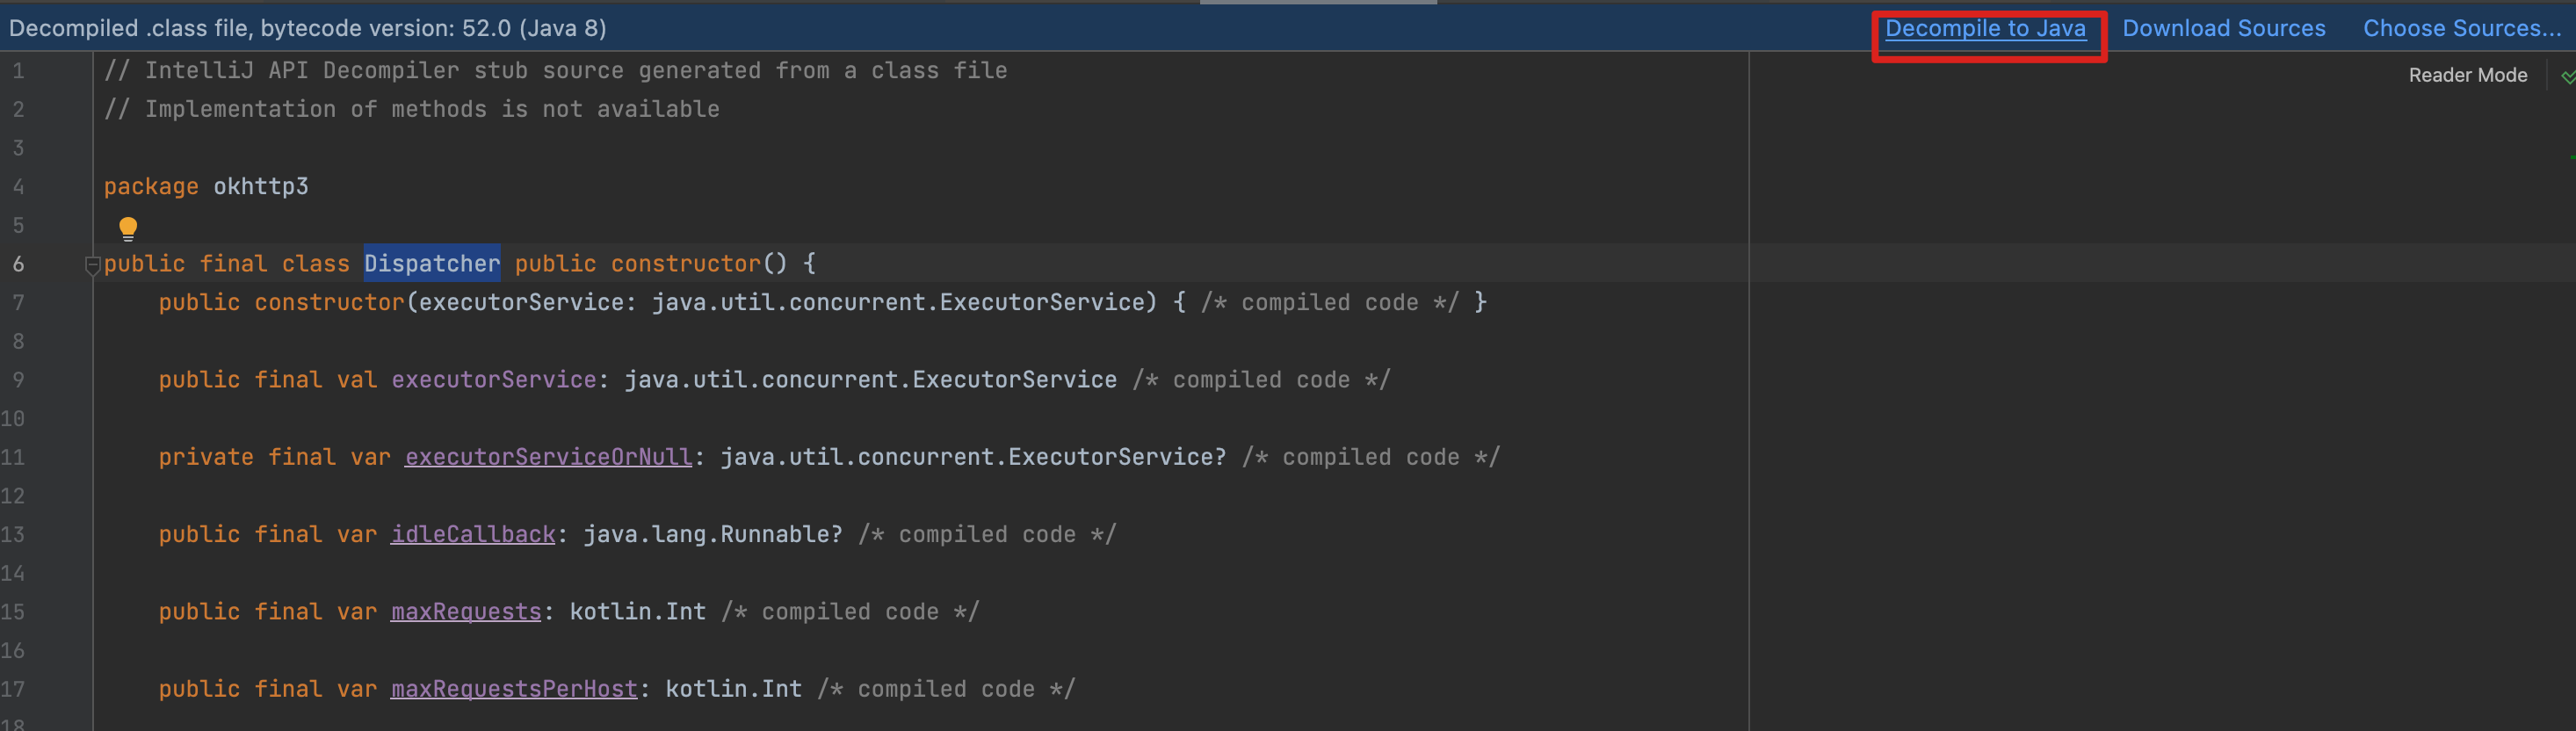This screenshot has height=731, width=2576.
Task: Click the Decompile to Java link
Action: coord(1985,28)
